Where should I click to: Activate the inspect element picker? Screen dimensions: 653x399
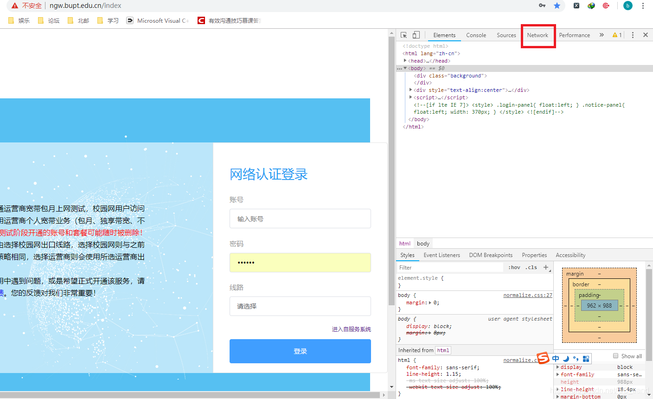[404, 35]
